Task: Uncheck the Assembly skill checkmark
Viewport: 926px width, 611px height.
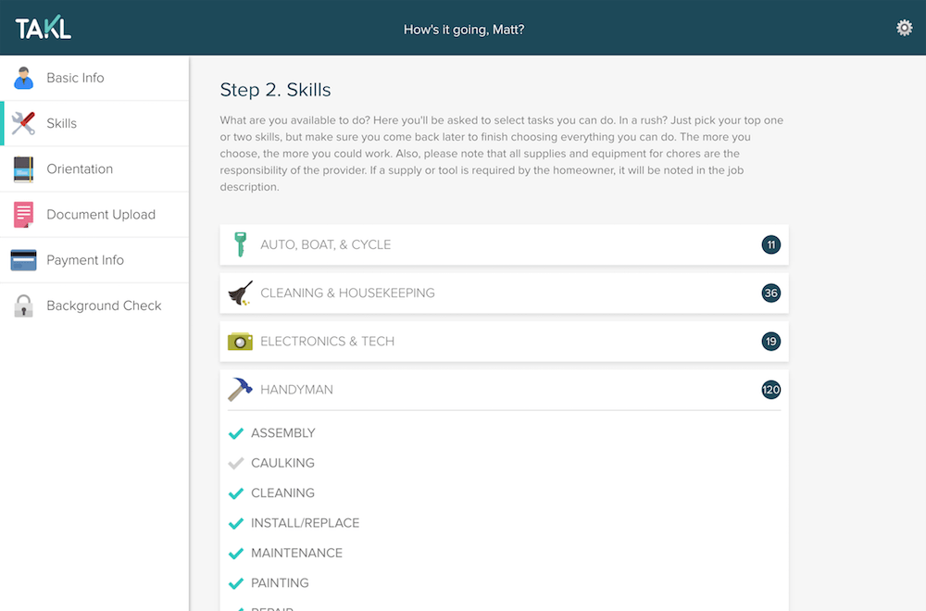Action: (x=236, y=433)
